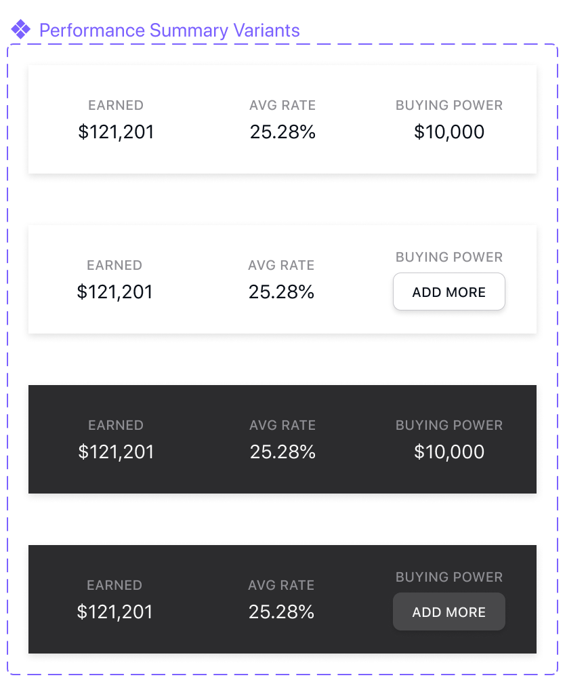
Task: Click the purple component set diamond icon
Action: click(x=20, y=30)
